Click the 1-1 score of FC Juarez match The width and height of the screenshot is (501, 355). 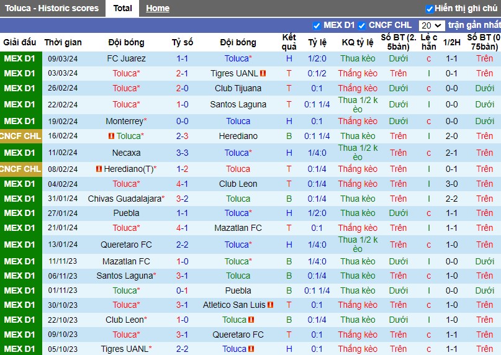click(182, 58)
